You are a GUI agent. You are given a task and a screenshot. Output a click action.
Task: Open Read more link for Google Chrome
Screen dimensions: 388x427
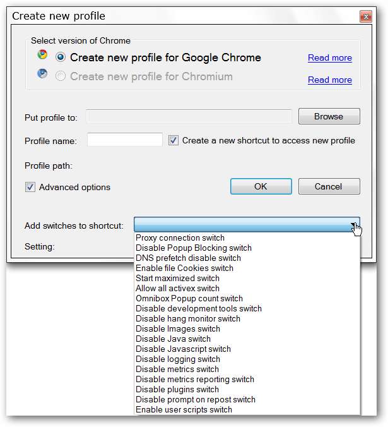tap(330, 58)
